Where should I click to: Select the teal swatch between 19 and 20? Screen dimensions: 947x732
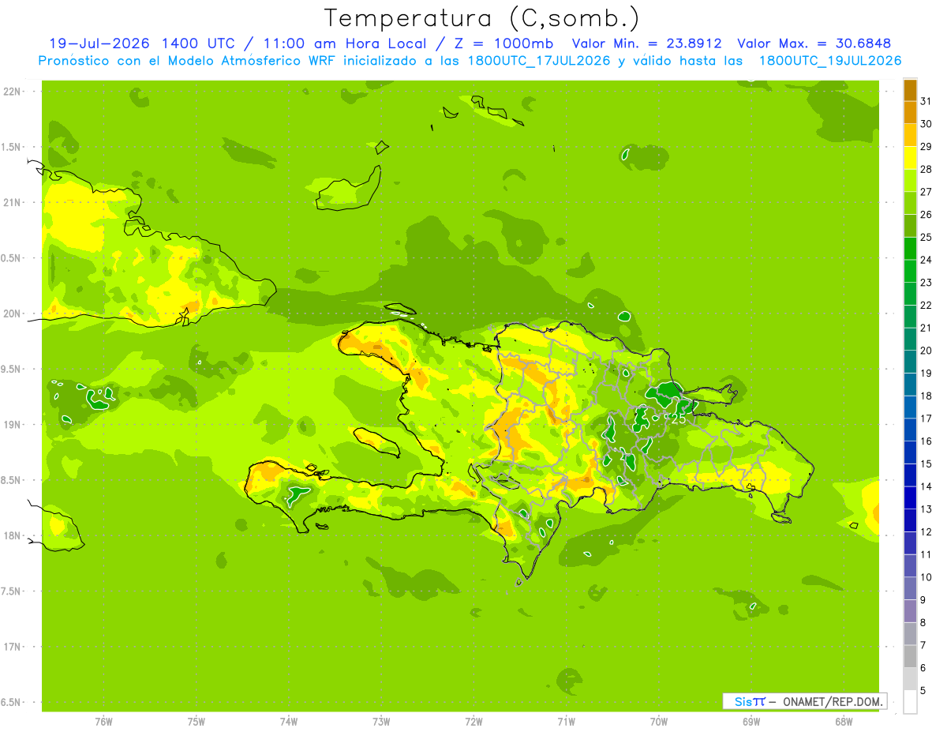(x=910, y=362)
